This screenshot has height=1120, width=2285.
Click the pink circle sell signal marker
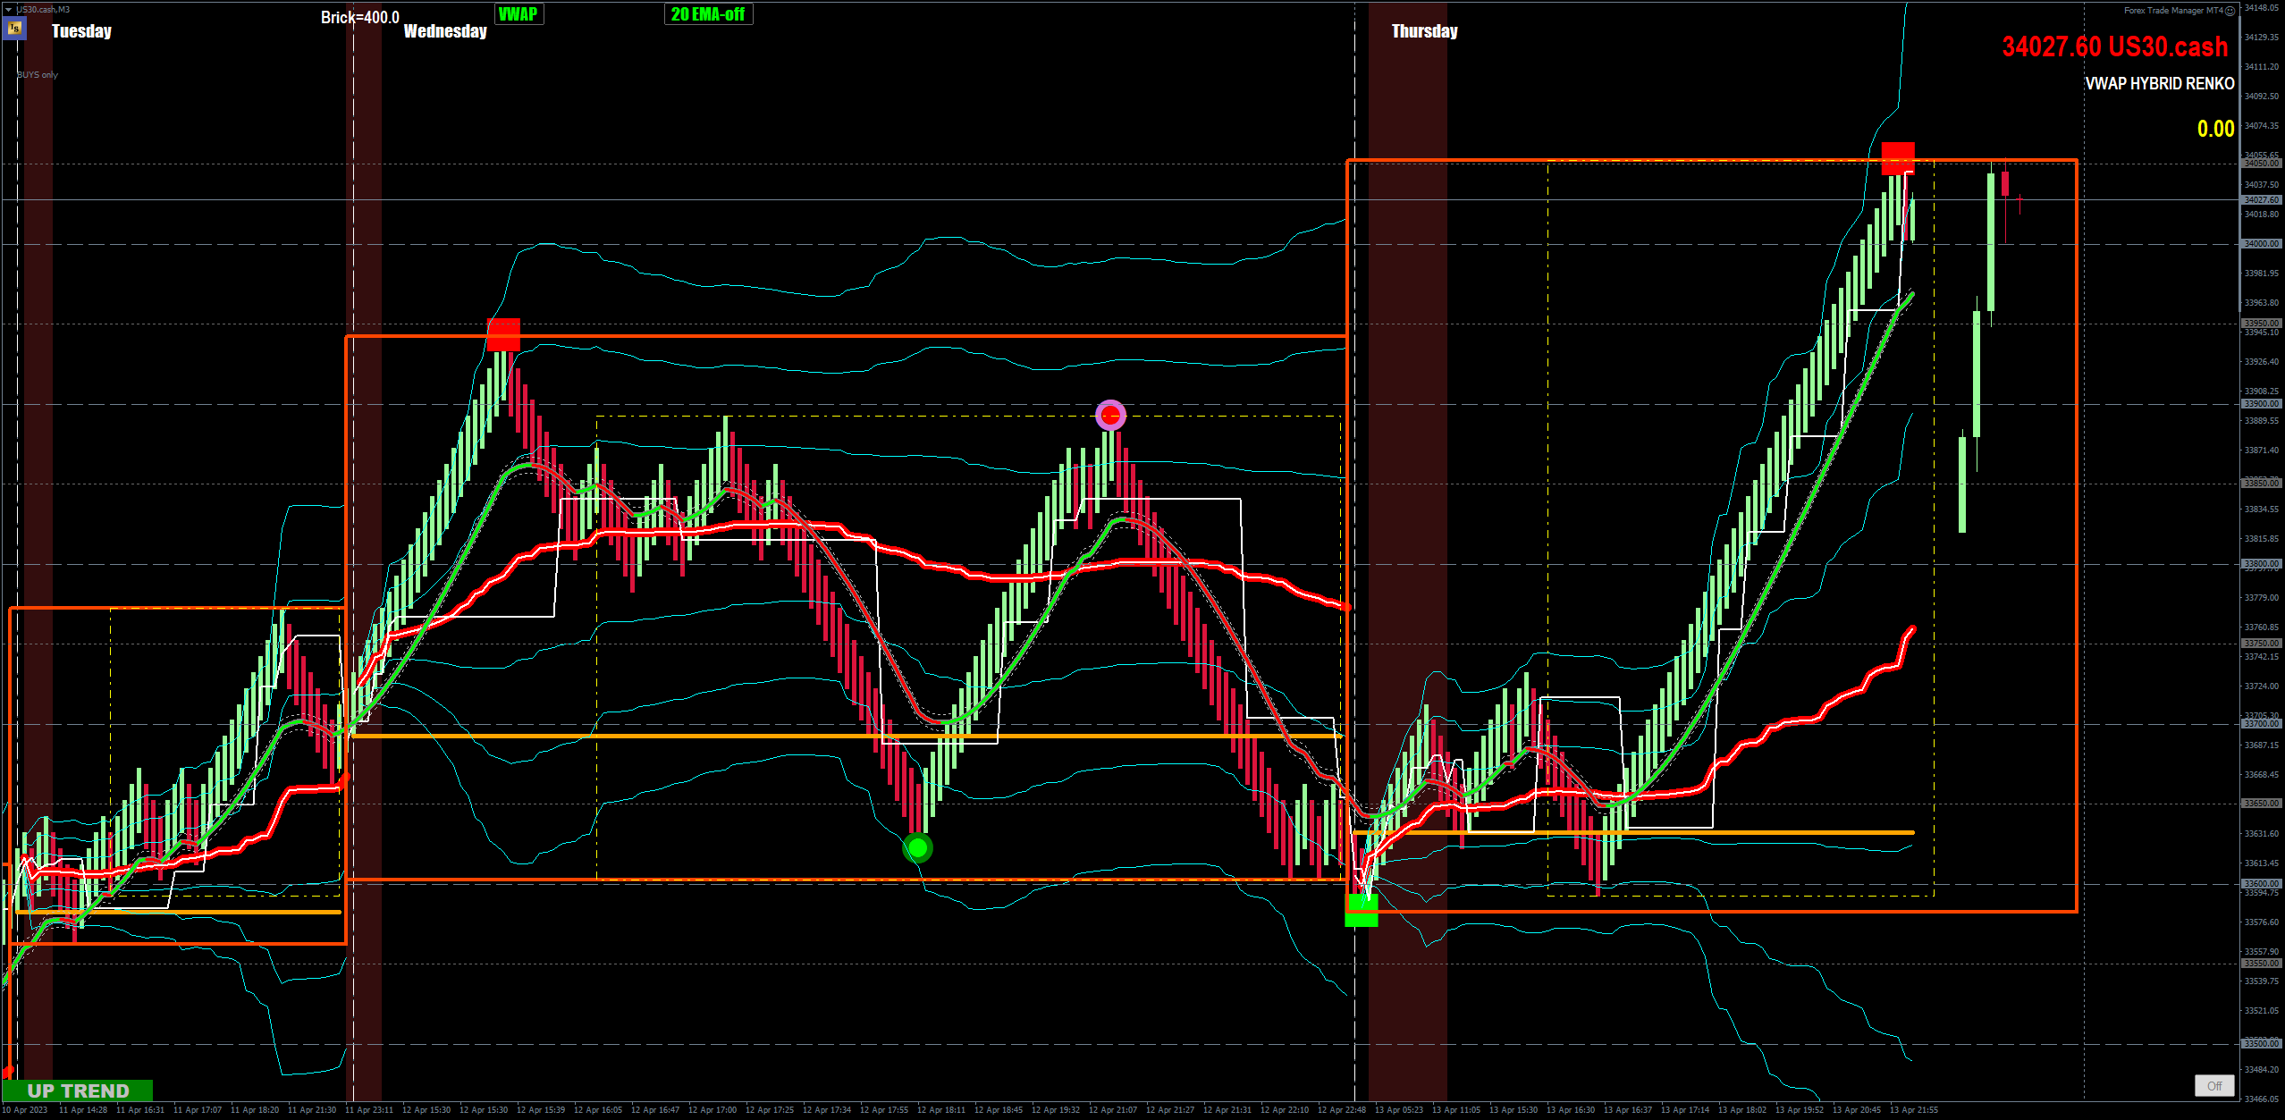(x=1110, y=416)
